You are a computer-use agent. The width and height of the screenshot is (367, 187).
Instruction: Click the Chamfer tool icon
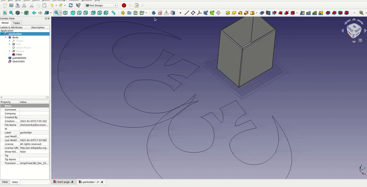coord(334,13)
